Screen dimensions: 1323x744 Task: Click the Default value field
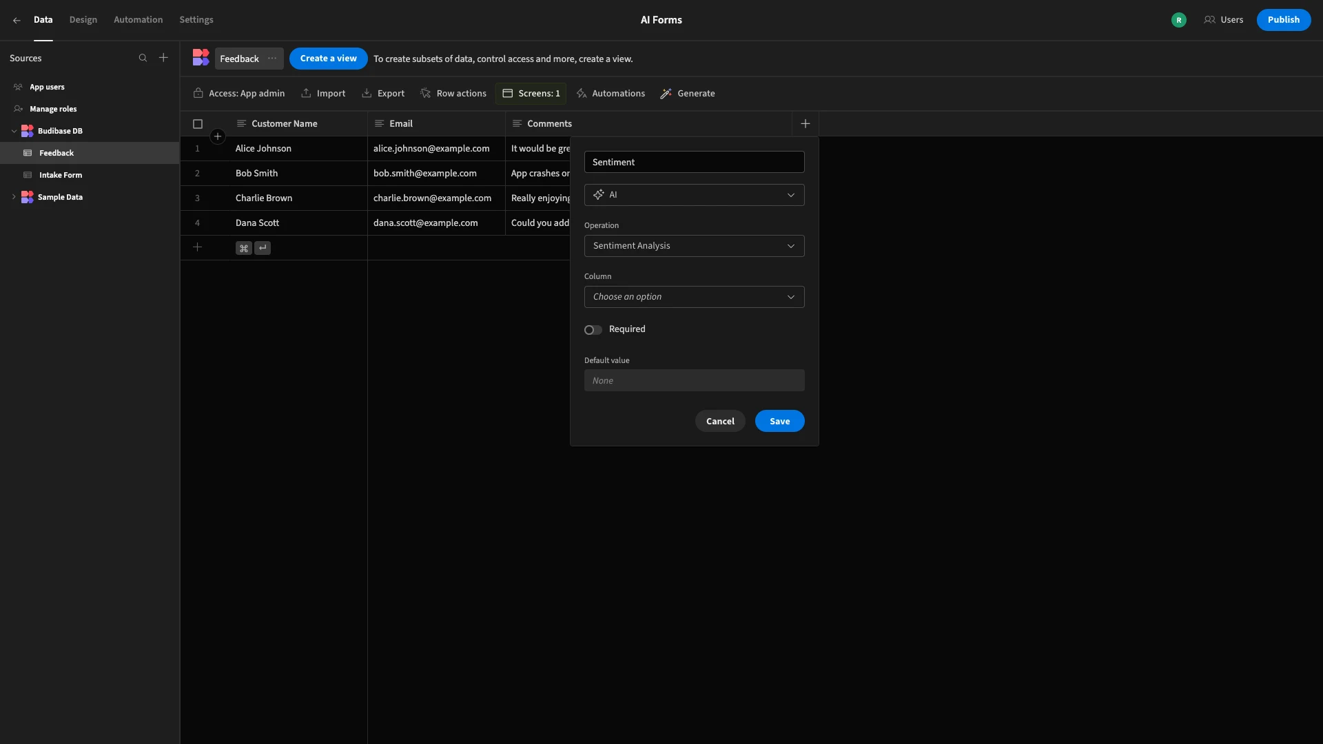(694, 380)
